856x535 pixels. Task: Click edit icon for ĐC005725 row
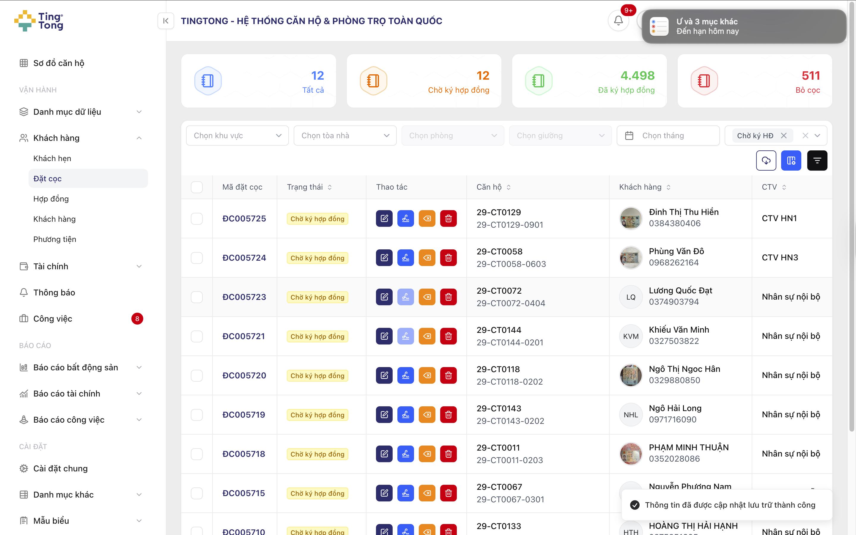(384, 218)
